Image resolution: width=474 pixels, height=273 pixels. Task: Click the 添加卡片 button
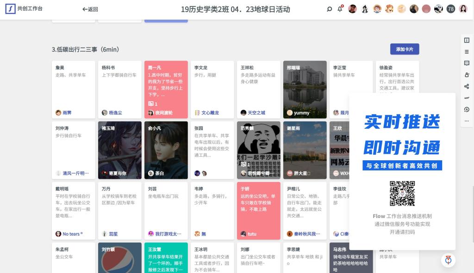click(404, 49)
